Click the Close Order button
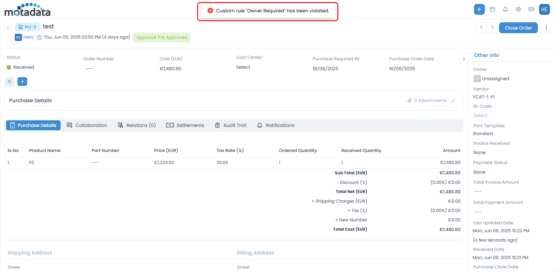This screenshot has height=272, width=556. 518,27
